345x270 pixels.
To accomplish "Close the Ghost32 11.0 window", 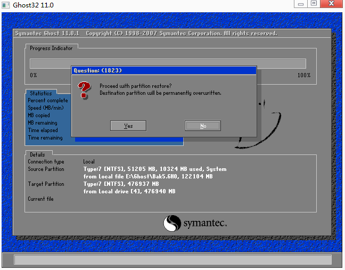I will 331,4.
